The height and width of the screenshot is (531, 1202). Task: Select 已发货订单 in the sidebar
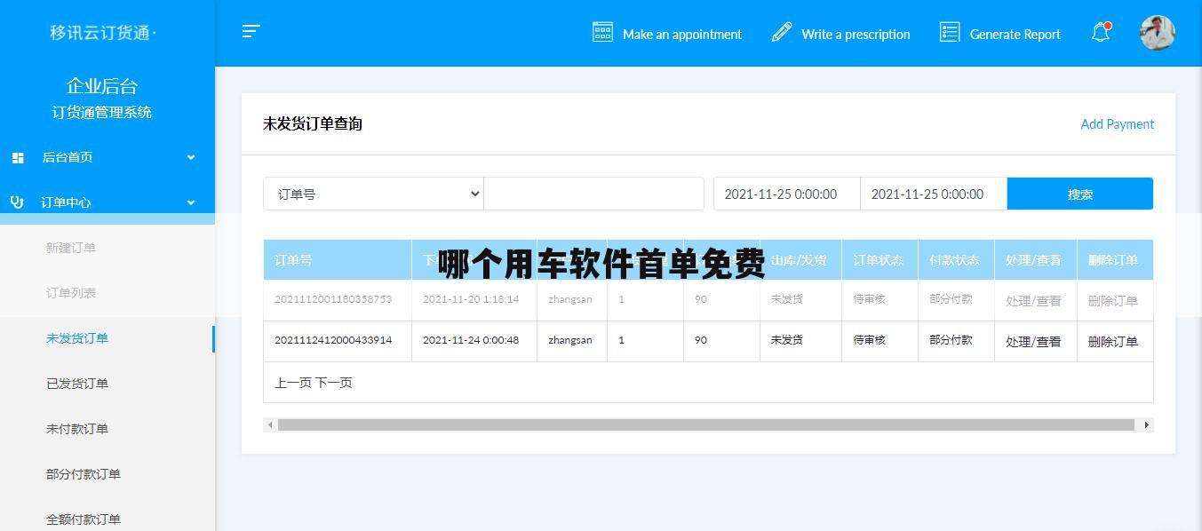pyautogui.click(x=77, y=384)
